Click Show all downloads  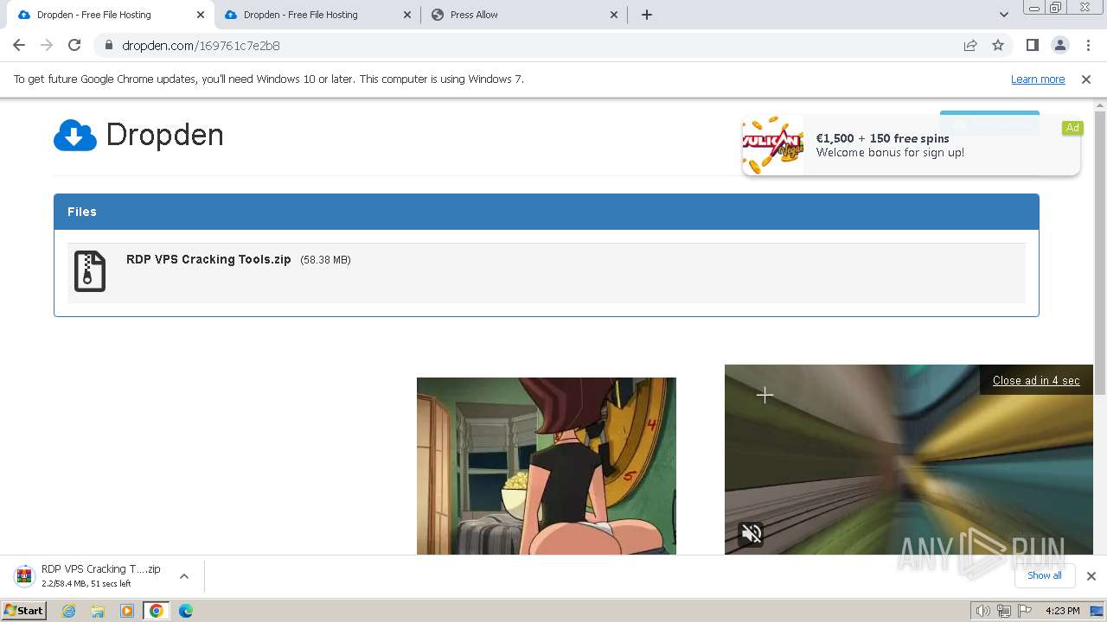[x=1044, y=575]
